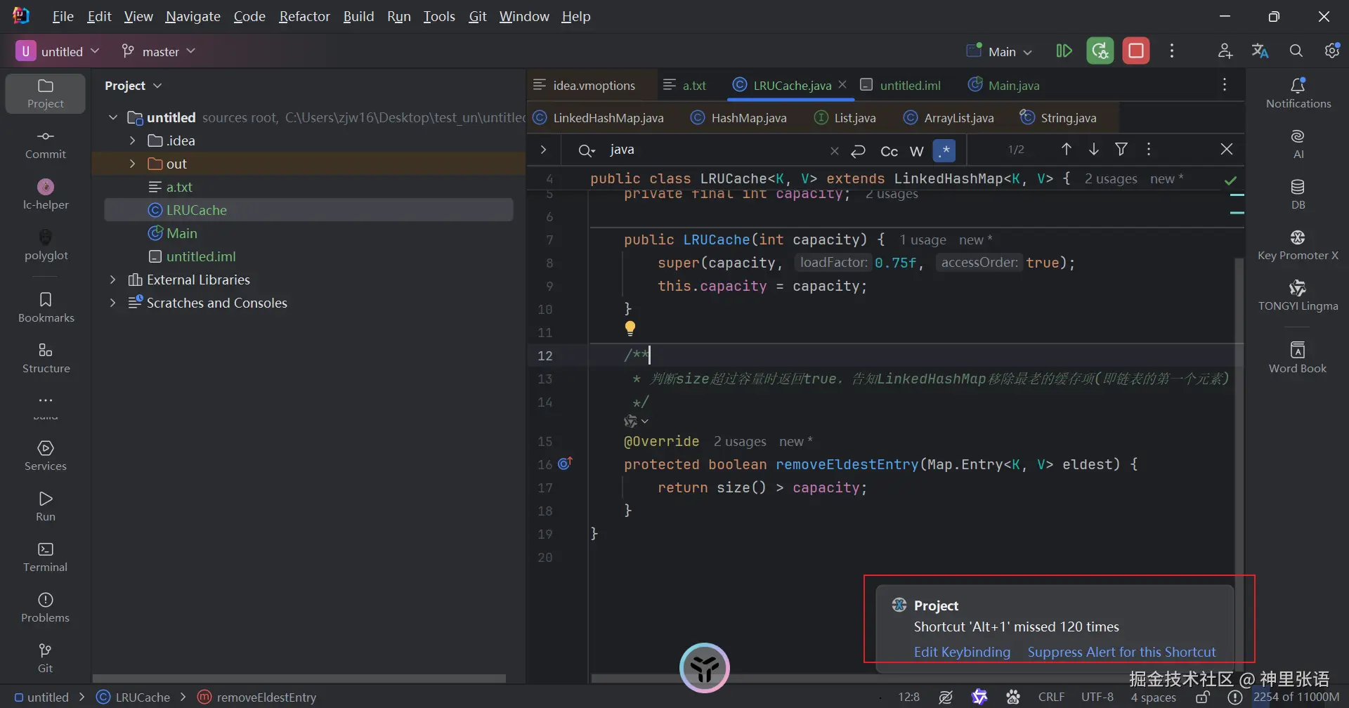This screenshot has width=1349, height=708.
Task: Open the Notifications panel
Action: (1298, 93)
